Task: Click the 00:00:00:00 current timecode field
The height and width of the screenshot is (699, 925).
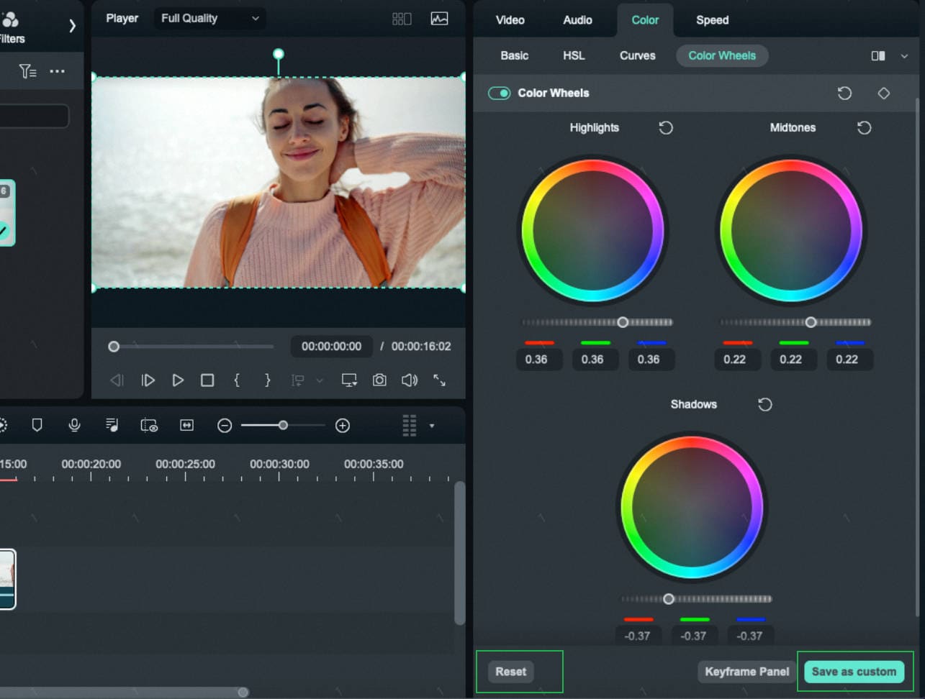Action: pyautogui.click(x=331, y=347)
